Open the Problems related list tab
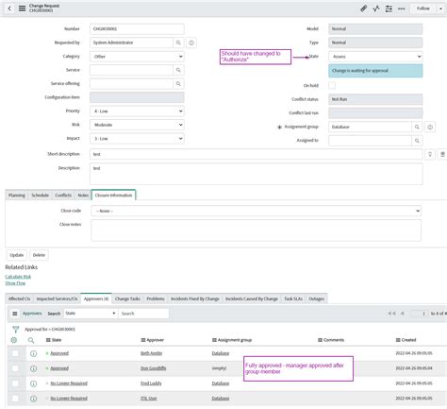The width and height of the screenshot is (447, 409). (156, 298)
